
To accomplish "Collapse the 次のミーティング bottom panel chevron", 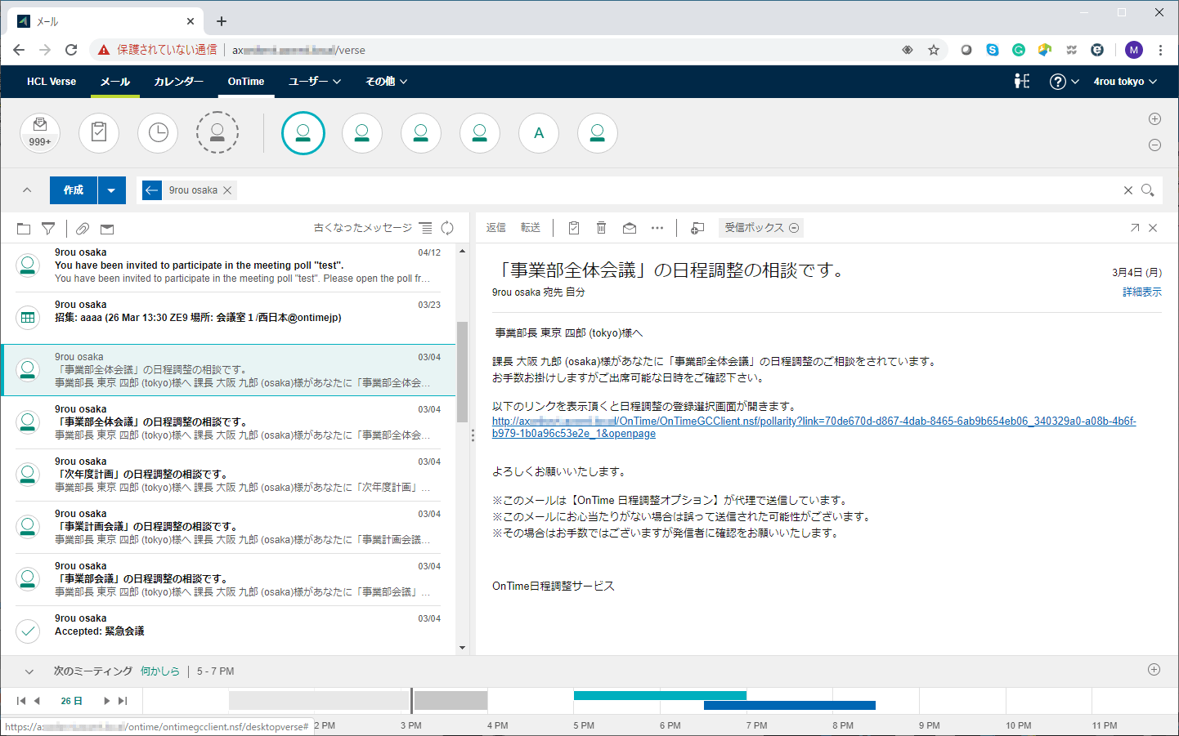I will [29, 671].
